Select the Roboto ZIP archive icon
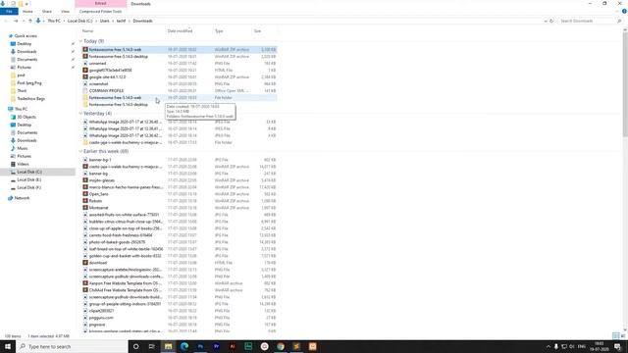 (85, 201)
